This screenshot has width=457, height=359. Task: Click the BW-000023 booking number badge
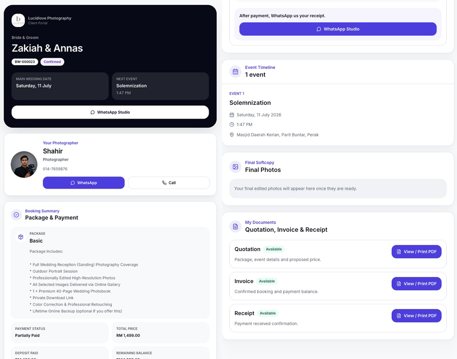tap(25, 62)
